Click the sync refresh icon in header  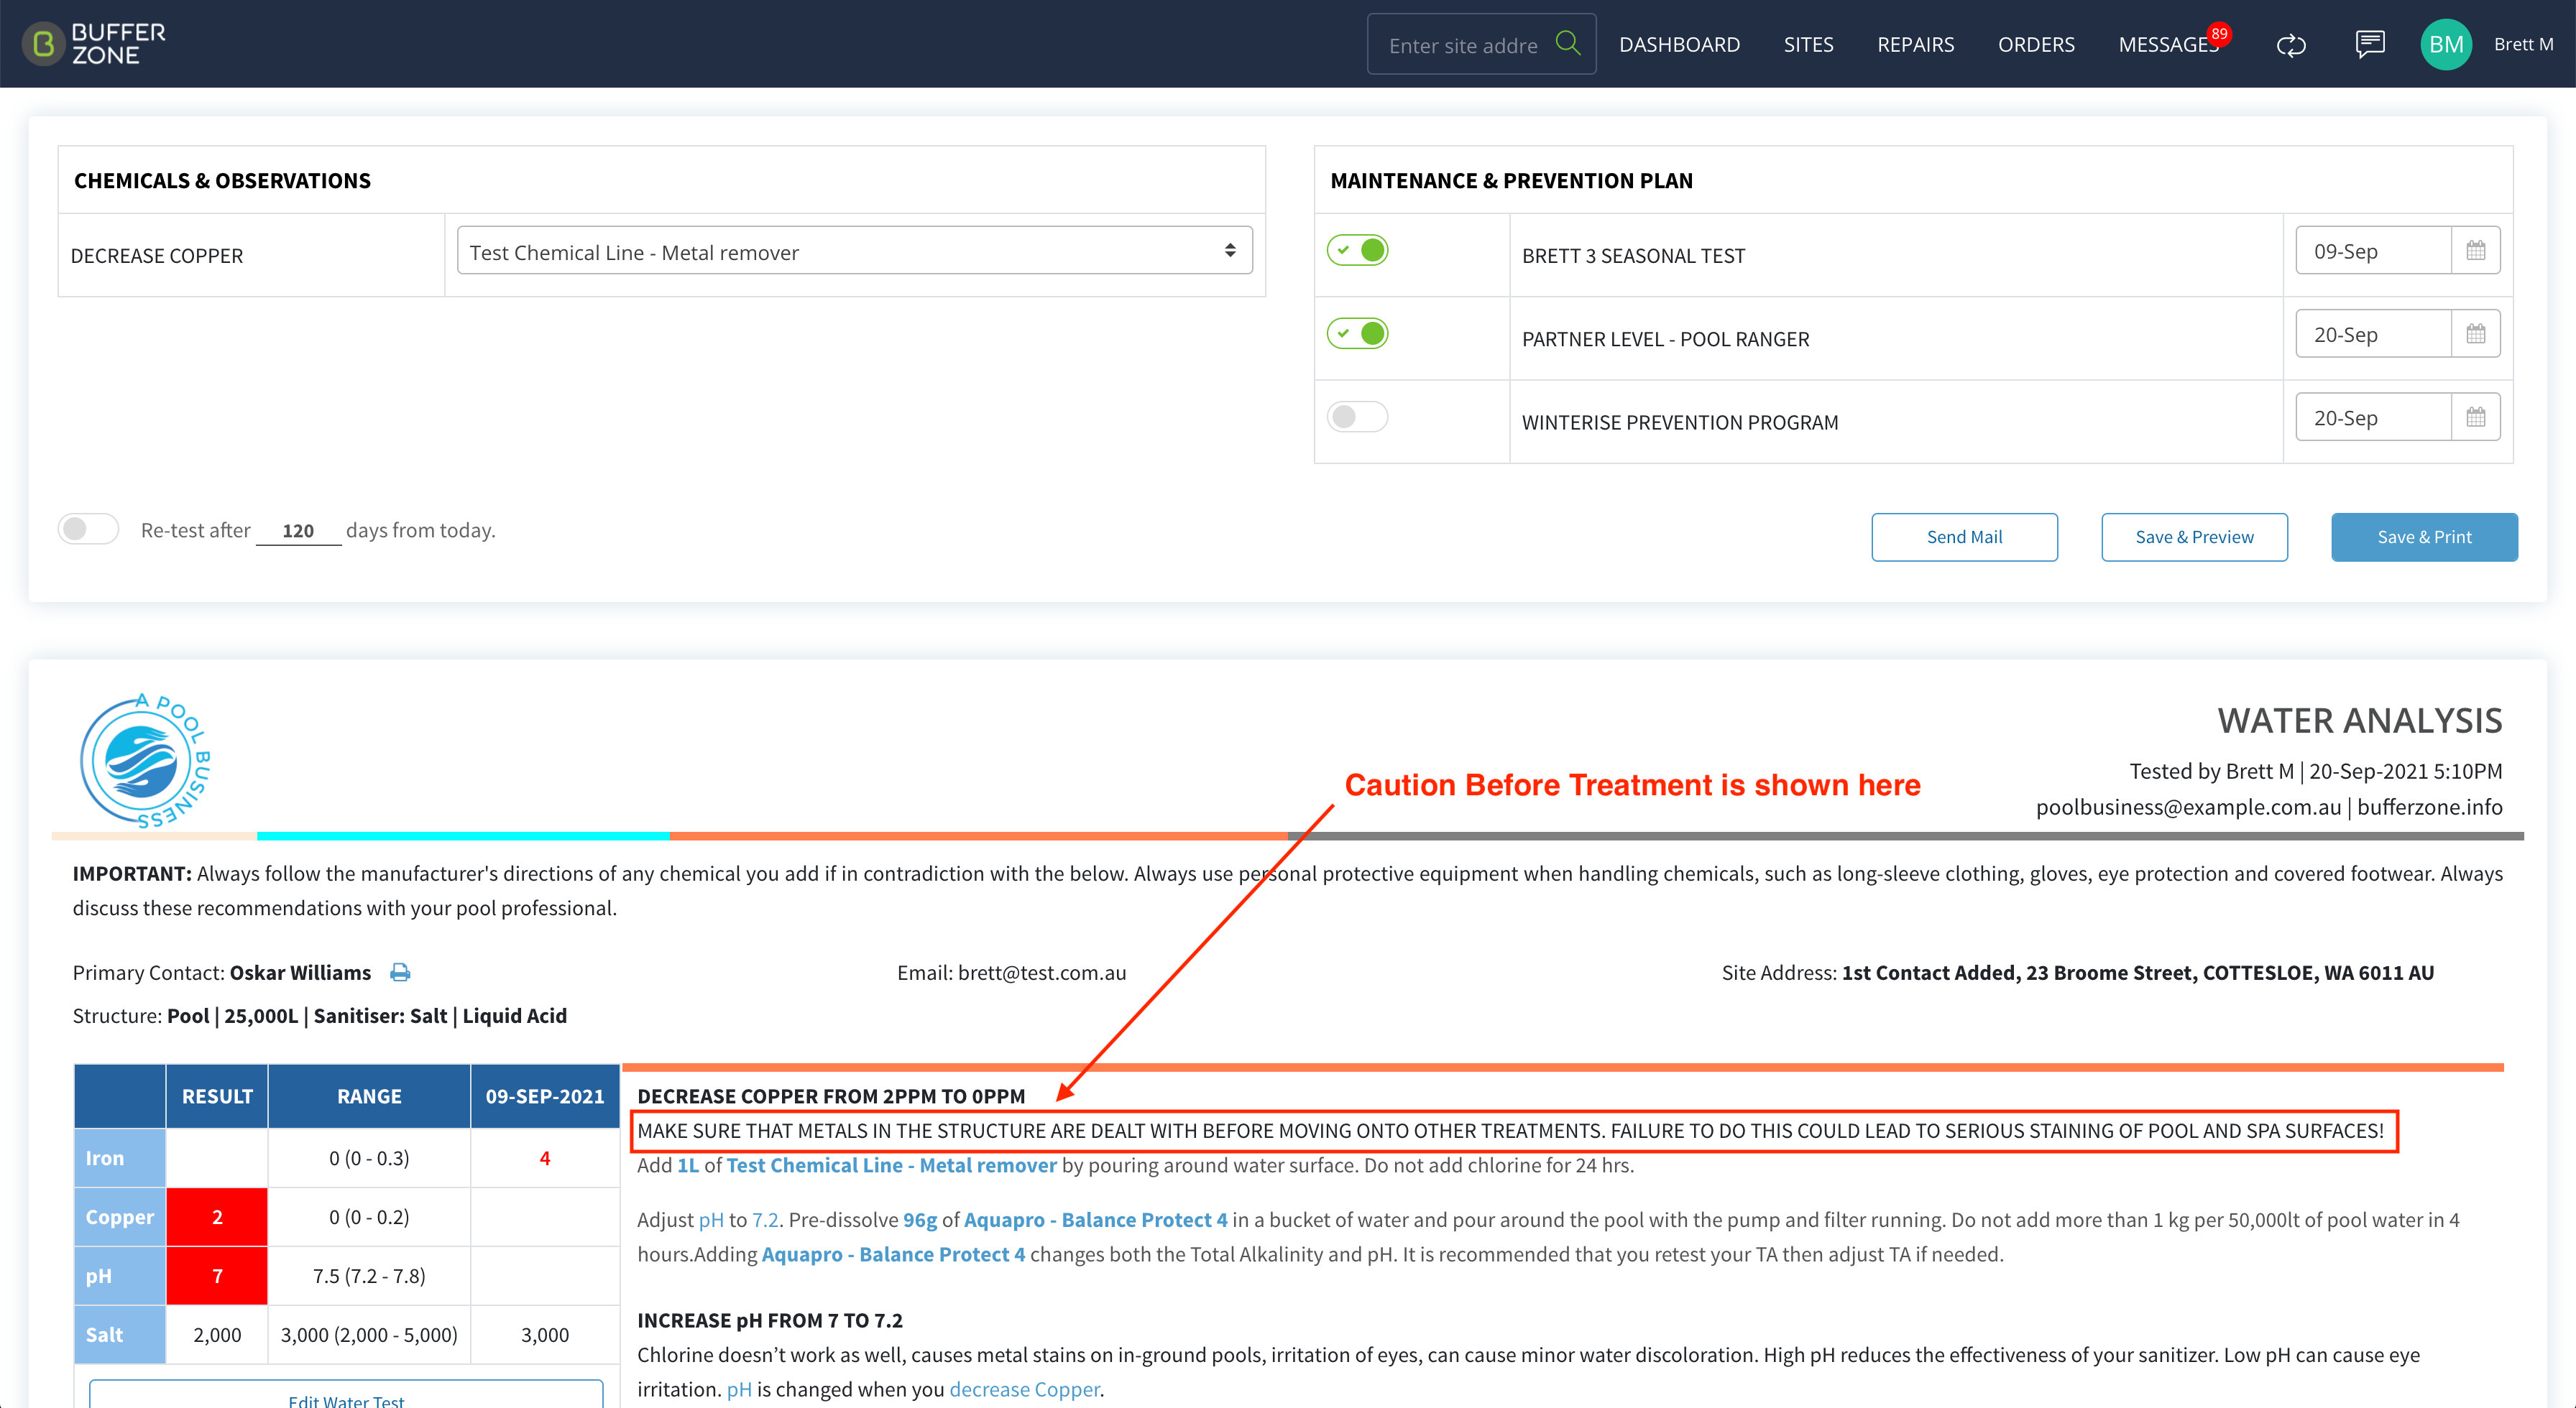(2291, 45)
